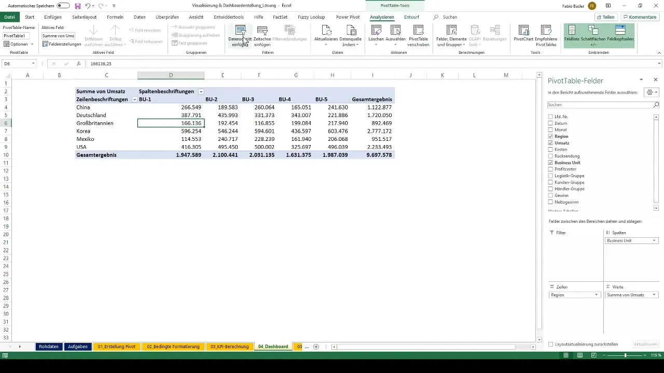Open PivotTable-Felder tools gear menu

(651, 92)
